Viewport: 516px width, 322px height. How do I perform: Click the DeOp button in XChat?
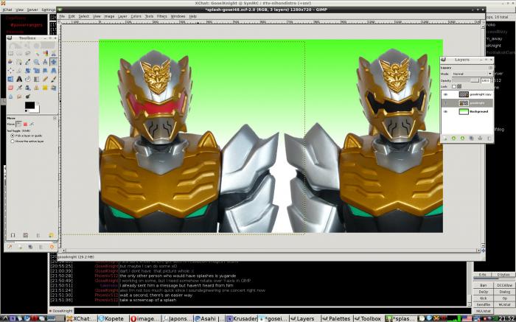click(x=483, y=292)
